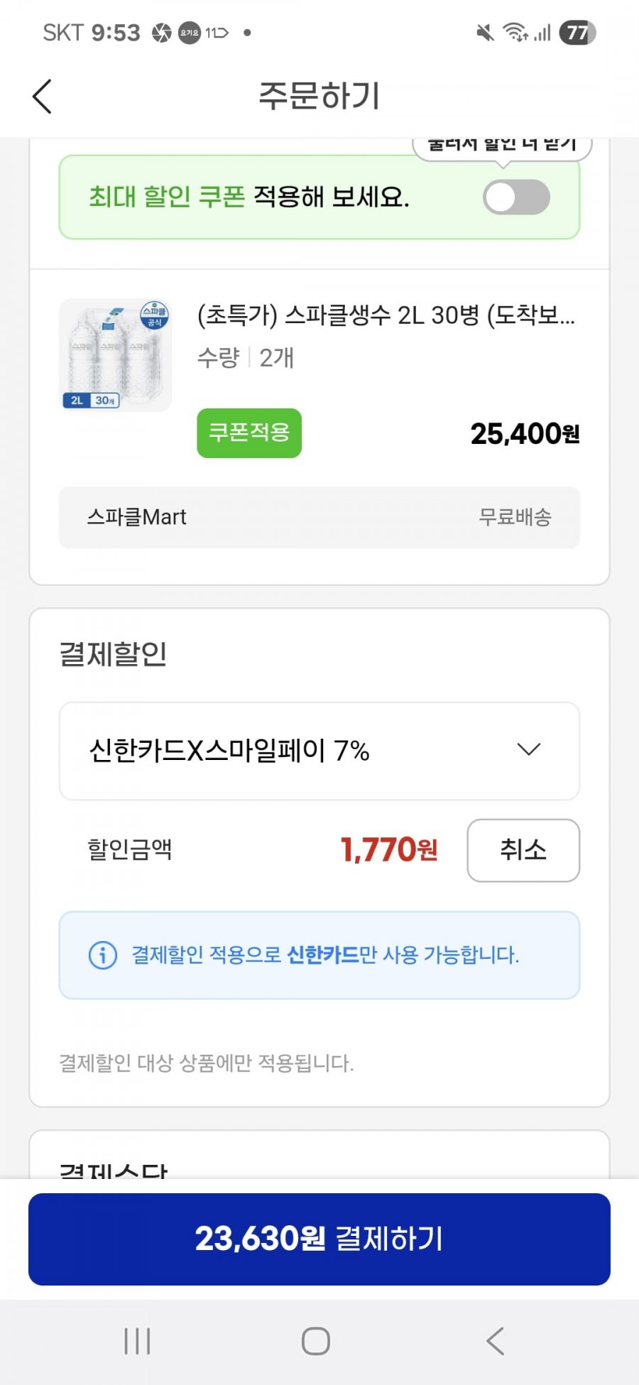639x1385 pixels.
Task: Open the product title (초특가) 스파클생수 2L
Action: point(386,315)
